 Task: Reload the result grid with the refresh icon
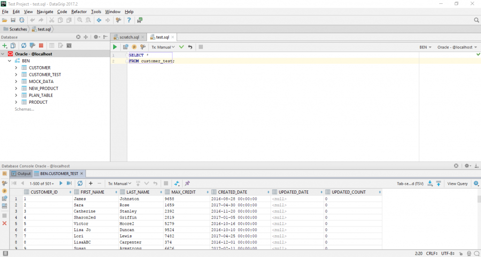(80, 183)
